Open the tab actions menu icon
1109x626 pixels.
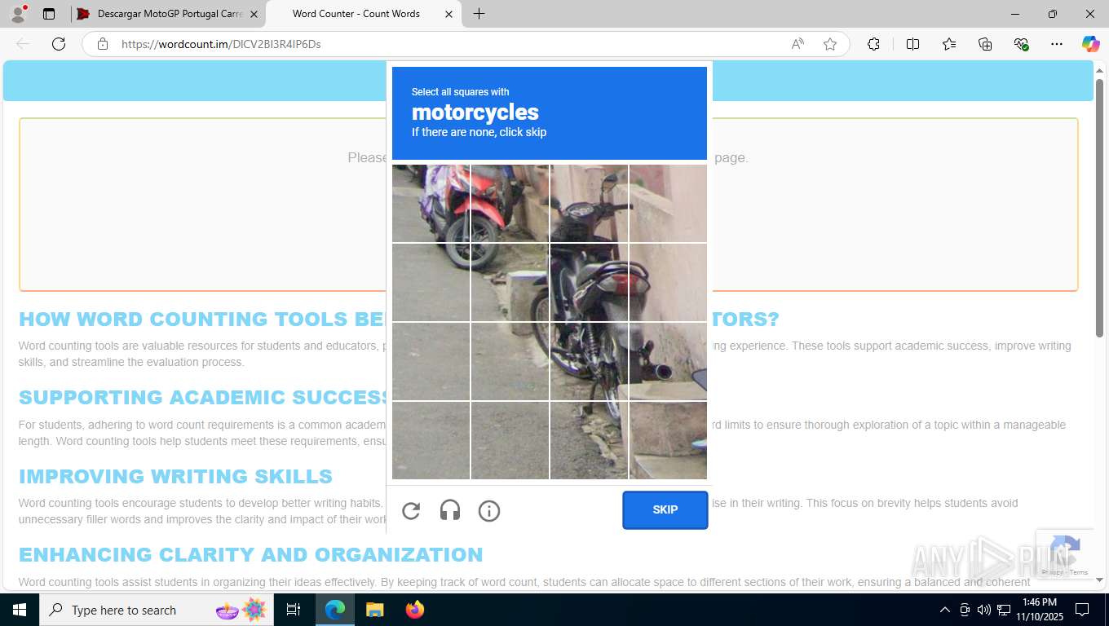[49, 14]
